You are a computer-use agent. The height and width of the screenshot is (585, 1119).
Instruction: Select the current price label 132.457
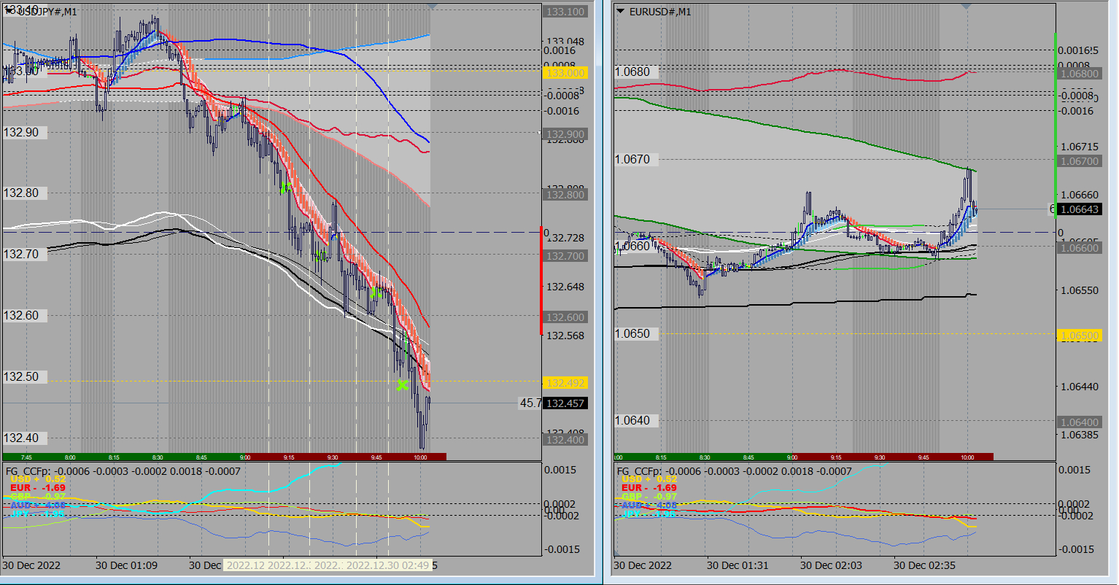[566, 403]
